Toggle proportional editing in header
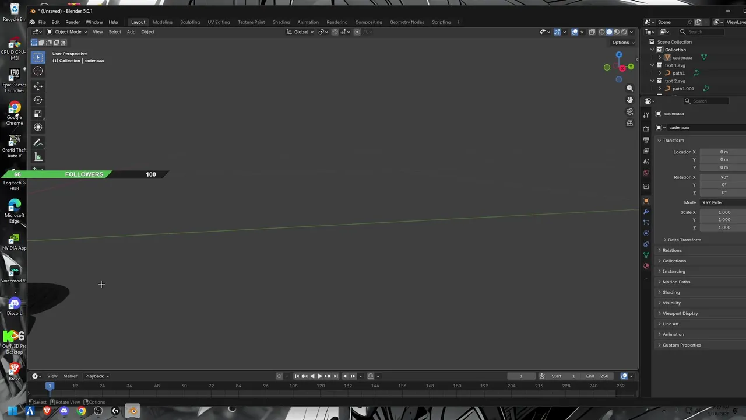Screen dimensions: 746x420 click(357, 32)
